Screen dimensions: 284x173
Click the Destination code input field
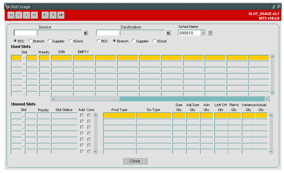click(x=108, y=33)
